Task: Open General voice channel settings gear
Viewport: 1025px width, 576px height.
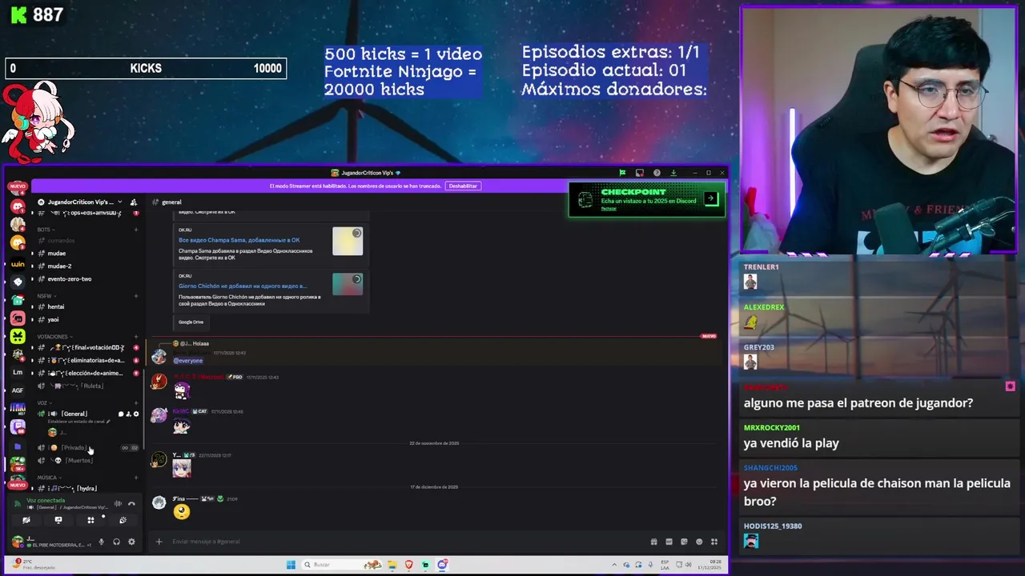Action: click(136, 414)
